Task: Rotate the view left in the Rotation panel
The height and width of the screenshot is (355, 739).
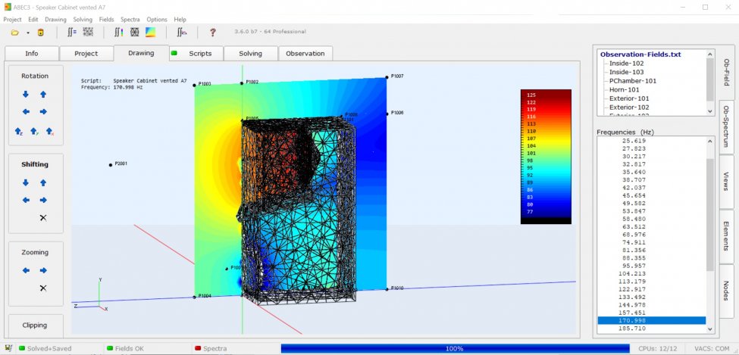Action: [26, 111]
